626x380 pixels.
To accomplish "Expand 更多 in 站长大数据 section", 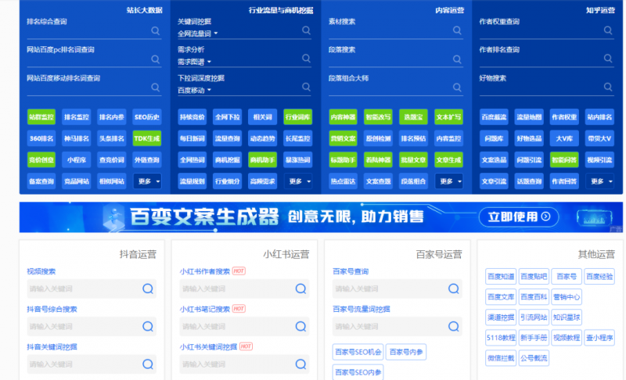I will [146, 181].
